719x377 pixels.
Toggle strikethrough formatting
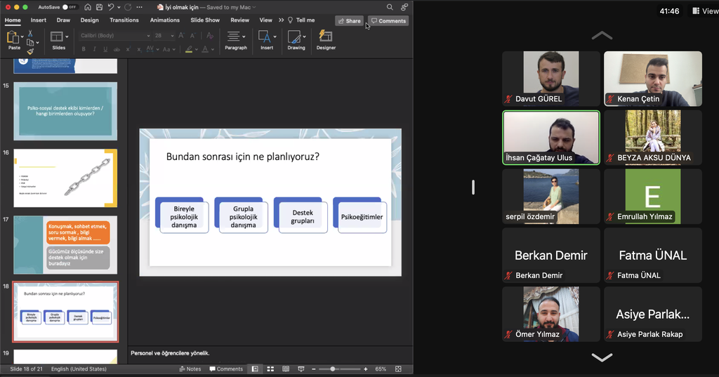point(117,49)
